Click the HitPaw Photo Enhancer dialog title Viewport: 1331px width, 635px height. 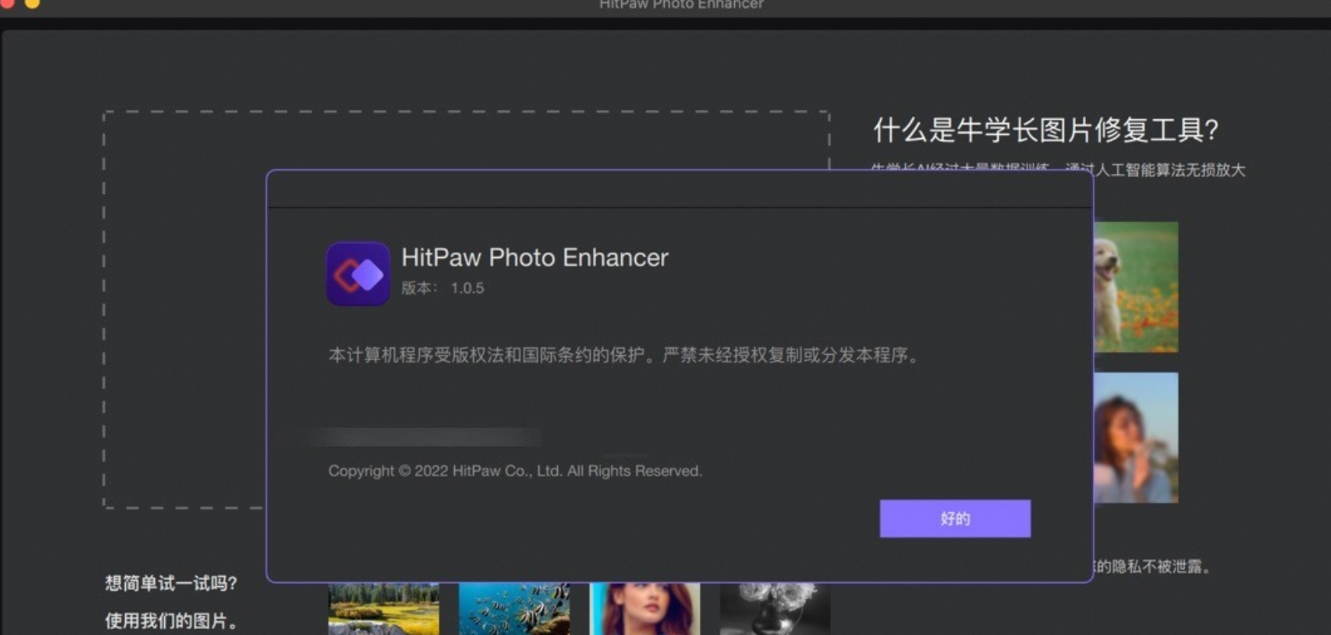tap(535, 257)
